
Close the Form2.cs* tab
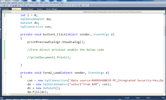pyautogui.click(x=20, y=9)
